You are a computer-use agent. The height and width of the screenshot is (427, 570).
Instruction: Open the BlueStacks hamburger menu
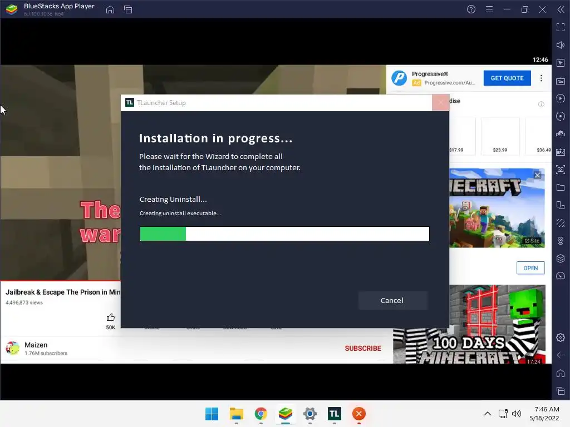coord(489,9)
